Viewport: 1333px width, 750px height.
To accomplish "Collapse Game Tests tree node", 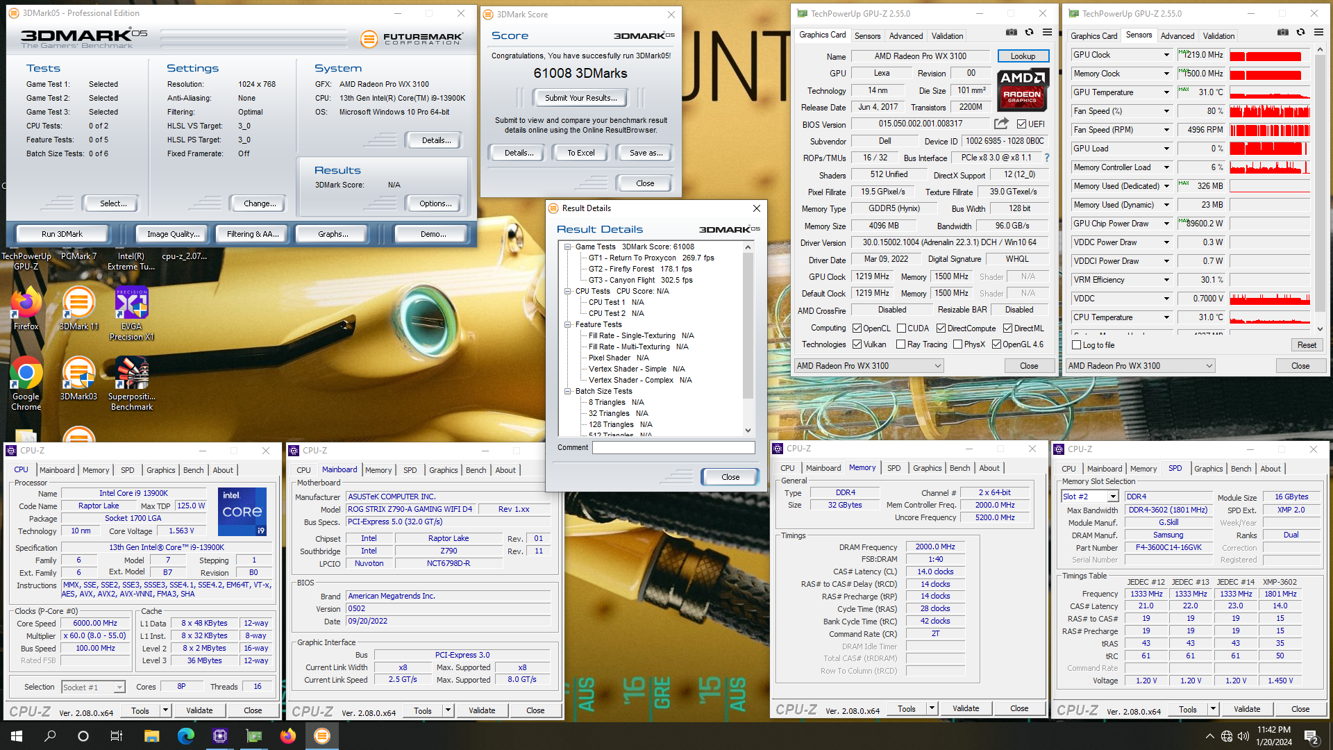I will [567, 247].
